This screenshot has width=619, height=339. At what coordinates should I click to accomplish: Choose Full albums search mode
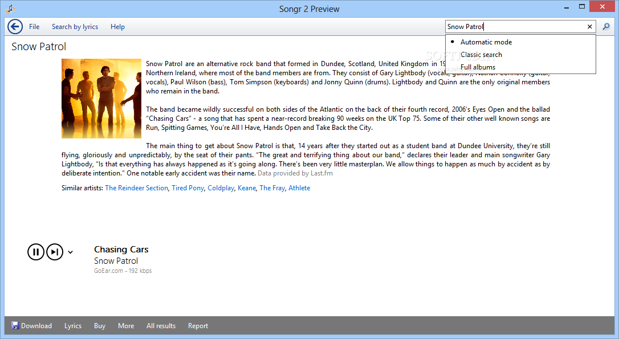click(520, 67)
